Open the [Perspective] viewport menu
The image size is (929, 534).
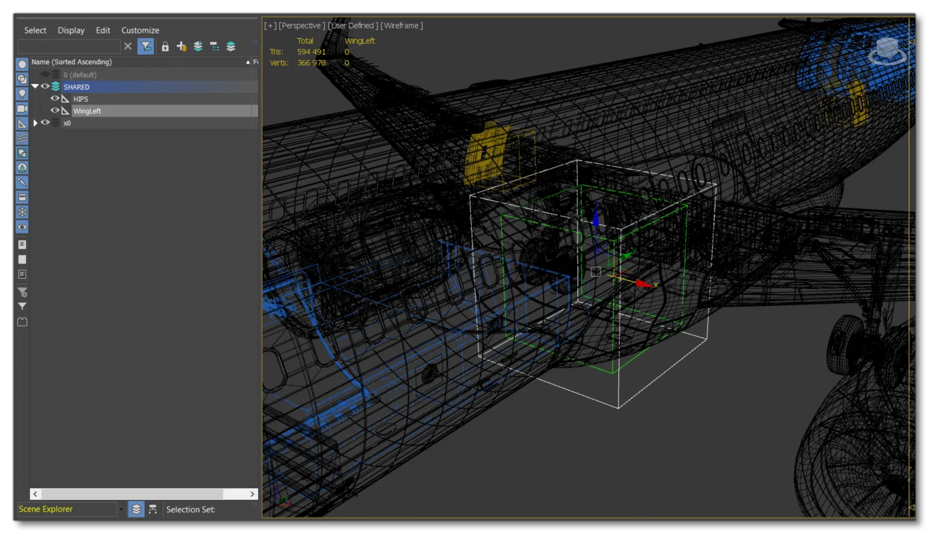[x=302, y=25]
